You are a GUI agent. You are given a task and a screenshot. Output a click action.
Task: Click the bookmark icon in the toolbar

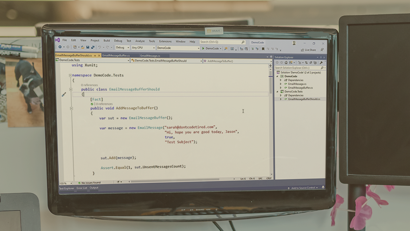[263, 49]
